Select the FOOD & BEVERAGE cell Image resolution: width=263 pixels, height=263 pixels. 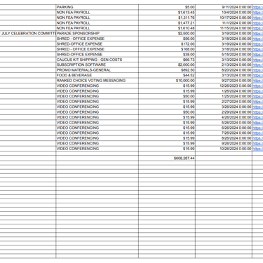97,75
